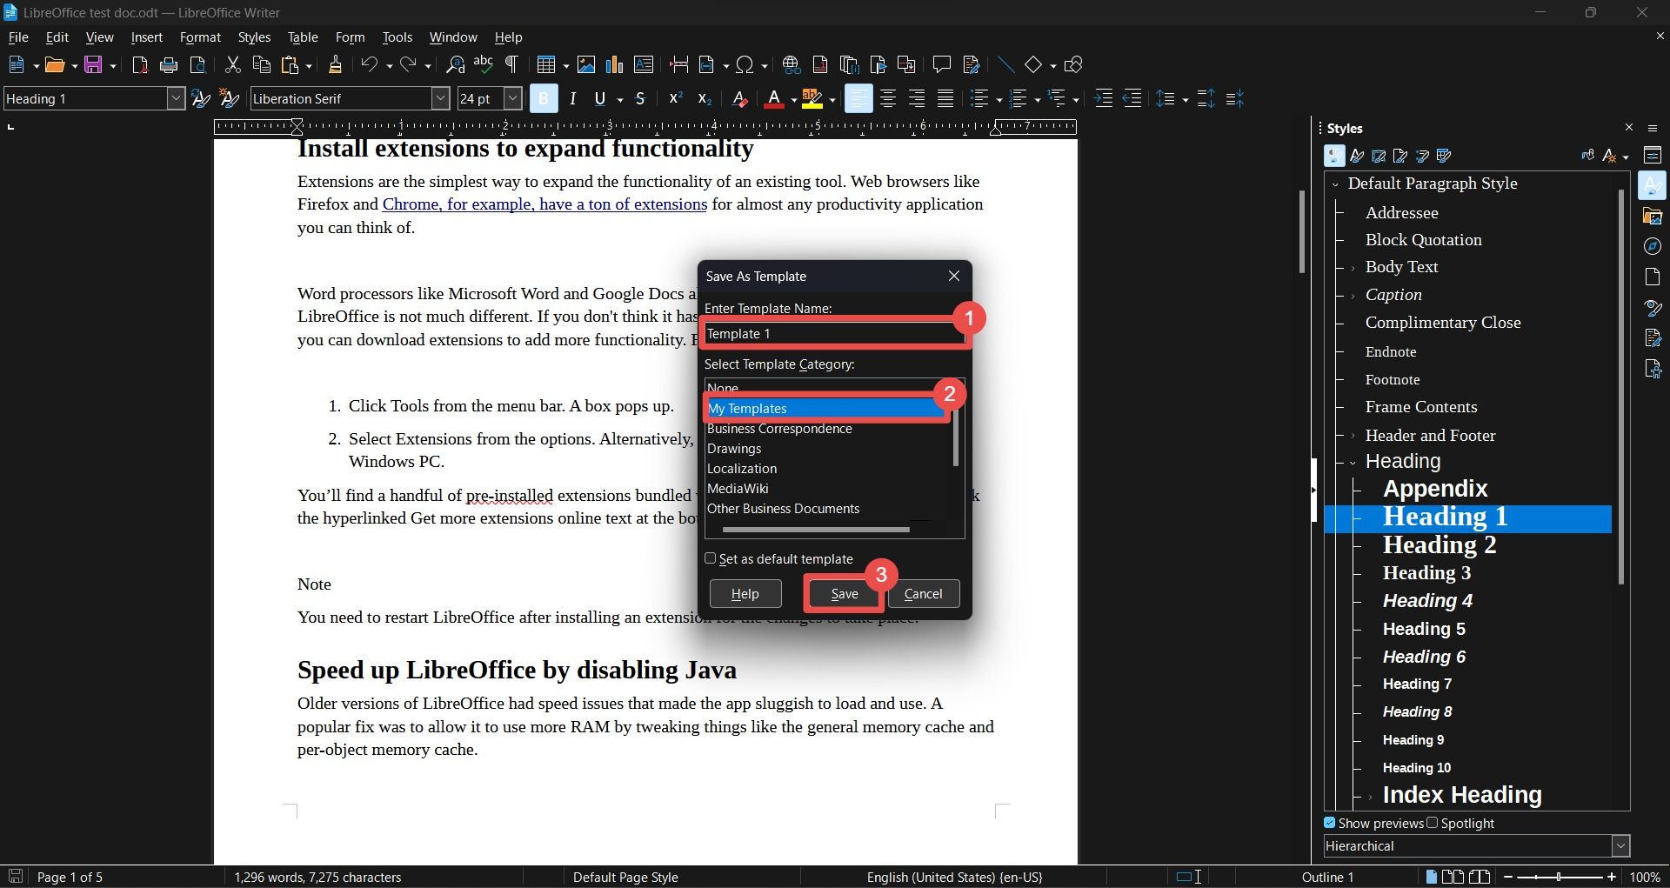Screen dimensions: 1670x888
Task: Open the font color picker dropdown
Action: pos(792,98)
